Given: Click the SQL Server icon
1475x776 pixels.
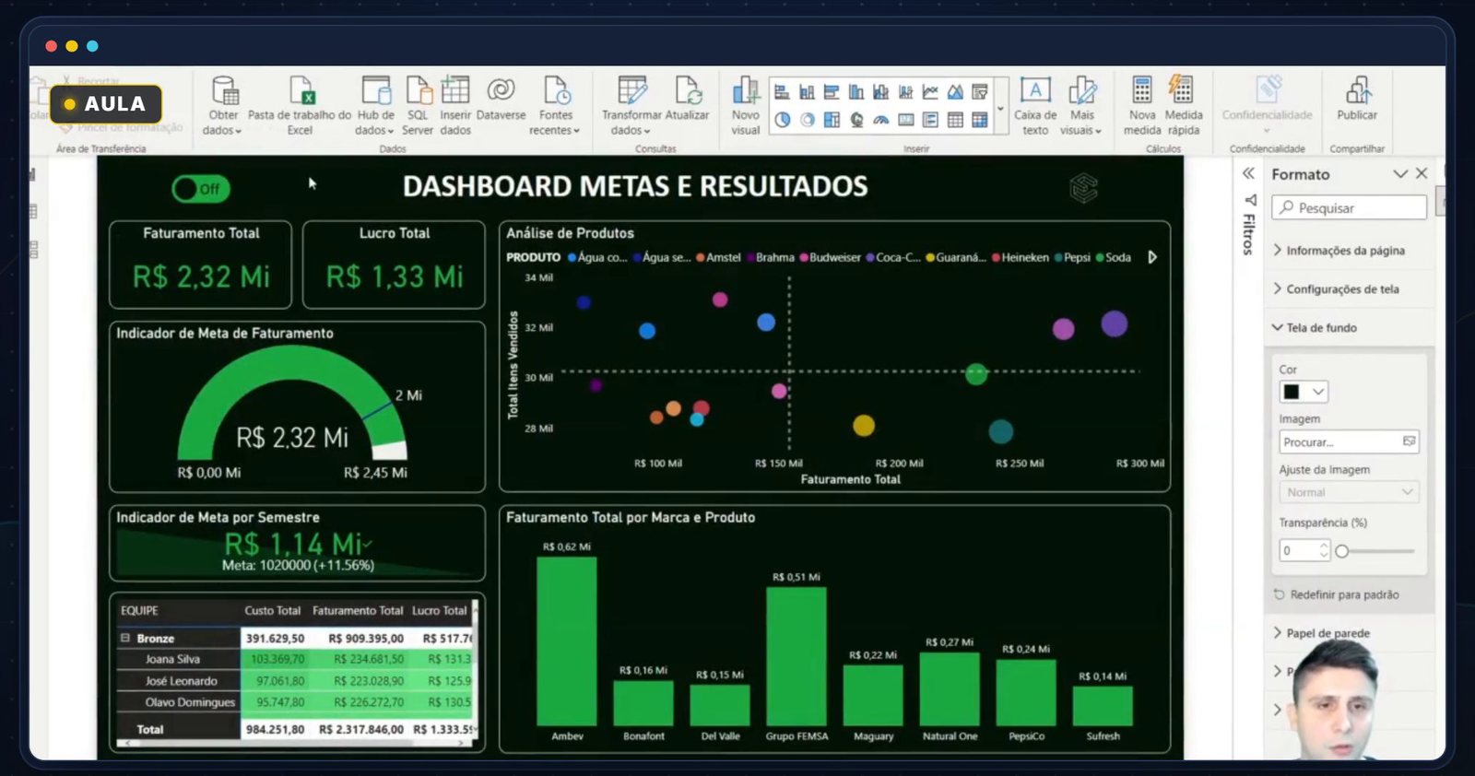Looking at the screenshot, I should [419, 91].
